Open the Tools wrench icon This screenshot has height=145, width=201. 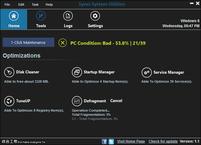41,16
